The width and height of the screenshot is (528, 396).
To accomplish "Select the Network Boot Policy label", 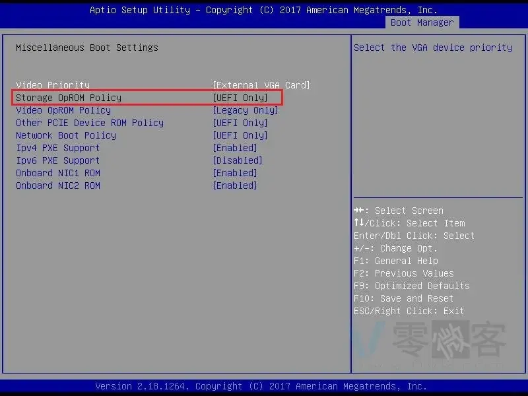I will pyautogui.click(x=66, y=135).
